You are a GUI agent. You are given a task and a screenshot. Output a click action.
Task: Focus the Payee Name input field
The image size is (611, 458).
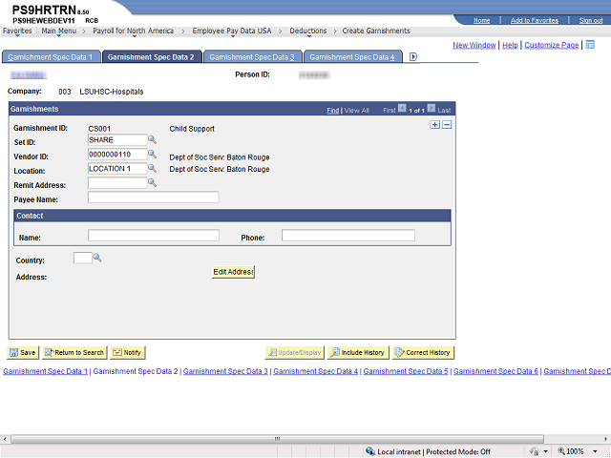(153, 198)
